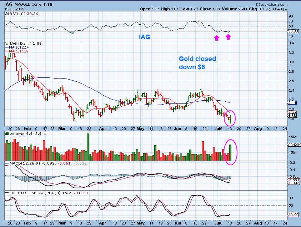This screenshot has height=227, width=301.
Task: Click the May label on the price panel date axis
Action: [x=141, y=128]
